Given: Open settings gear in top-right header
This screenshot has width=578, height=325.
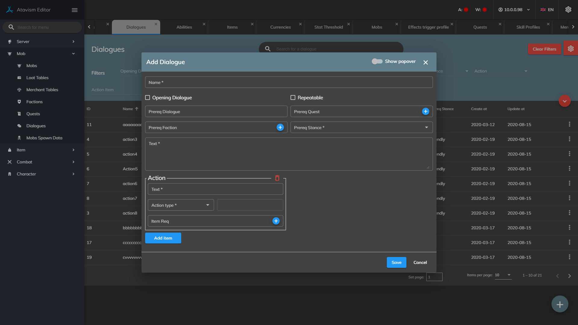Looking at the screenshot, I should (x=568, y=10).
